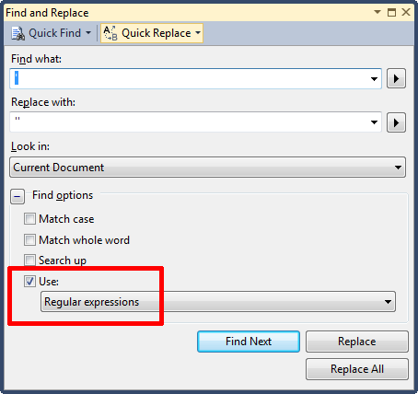This screenshot has width=418, height=394.
Task: Maximize the Find and Replace window
Action: 391,12
